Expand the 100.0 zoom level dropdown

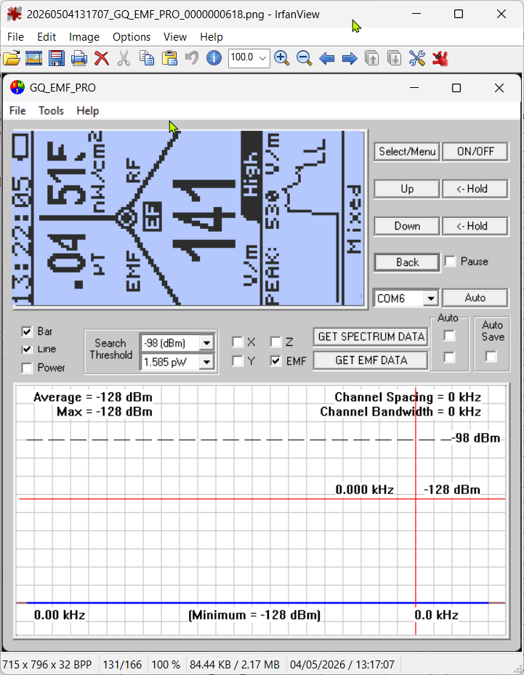[x=262, y=58]
